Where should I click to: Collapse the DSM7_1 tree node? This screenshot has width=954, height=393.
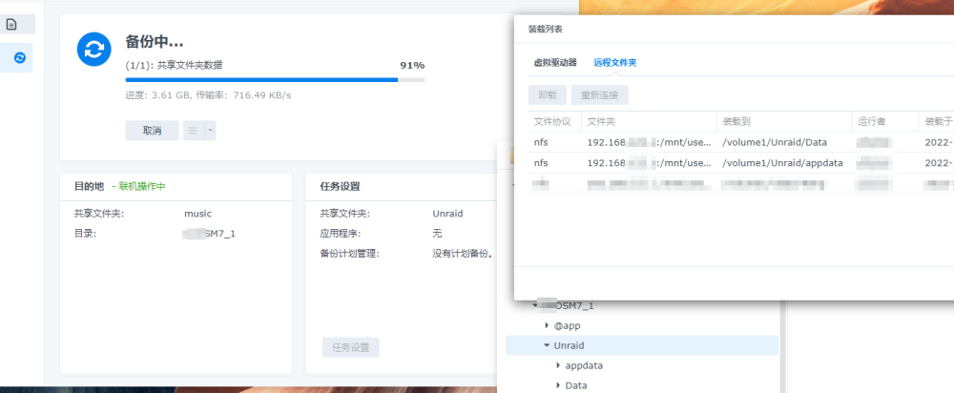pyautogui.click(x=534, y=305)
